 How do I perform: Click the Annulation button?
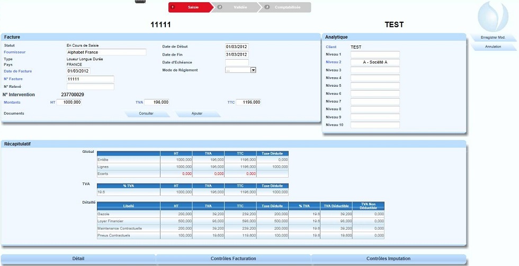pos(493,47)
